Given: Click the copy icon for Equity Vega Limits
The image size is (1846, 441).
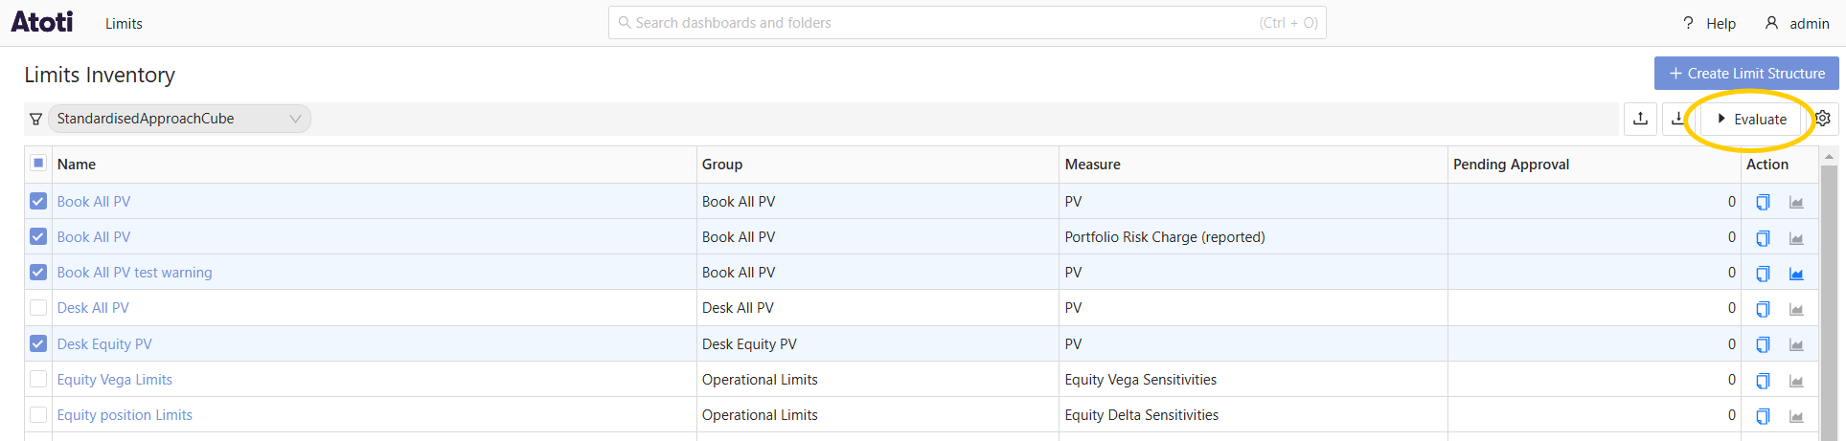Looking at the screenshot, I should 1763,381.
